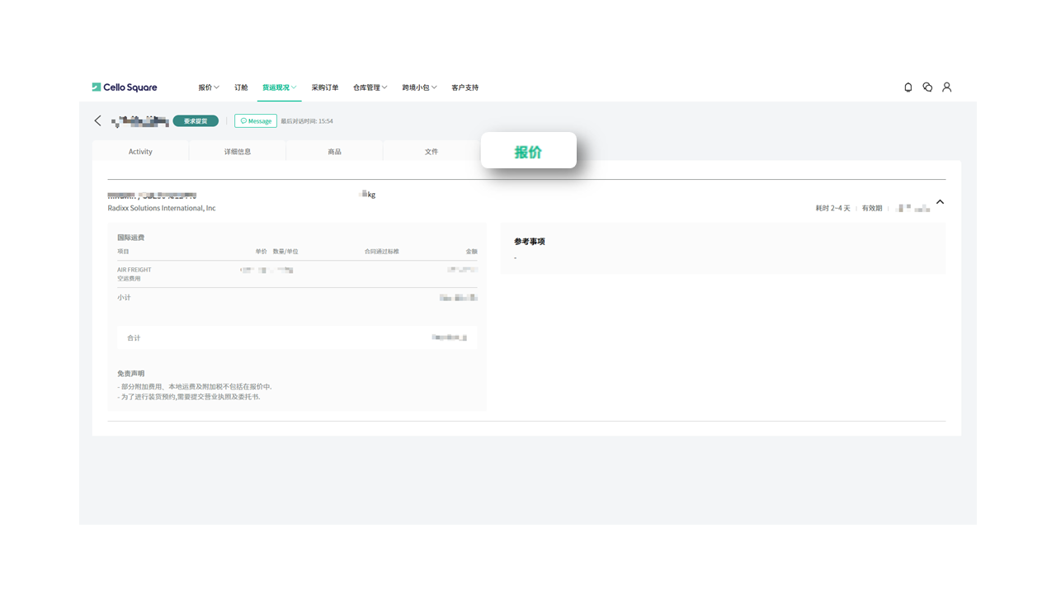Screen dimensions: 1056x594
Task: Open the notifications bell
Action: coord(908,87)
